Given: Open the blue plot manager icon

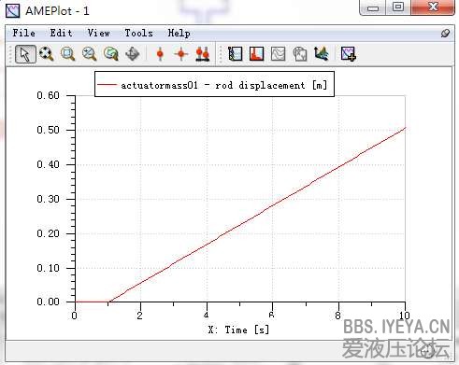Looking at the screenshot, I should pos(235,54).
